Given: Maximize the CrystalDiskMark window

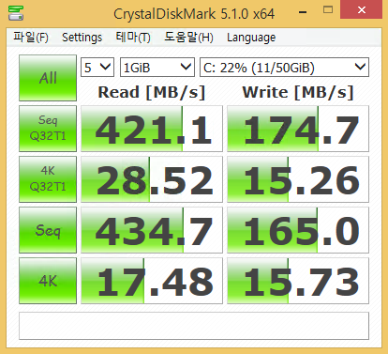Looking at the screenshot, I should [x=328, y=10].
